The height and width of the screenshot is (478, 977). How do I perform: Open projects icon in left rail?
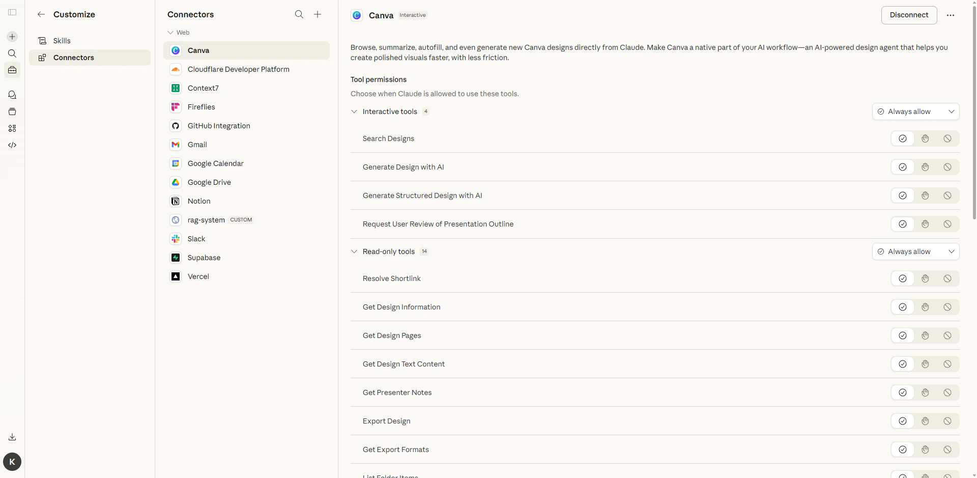[x=12, y=111]
